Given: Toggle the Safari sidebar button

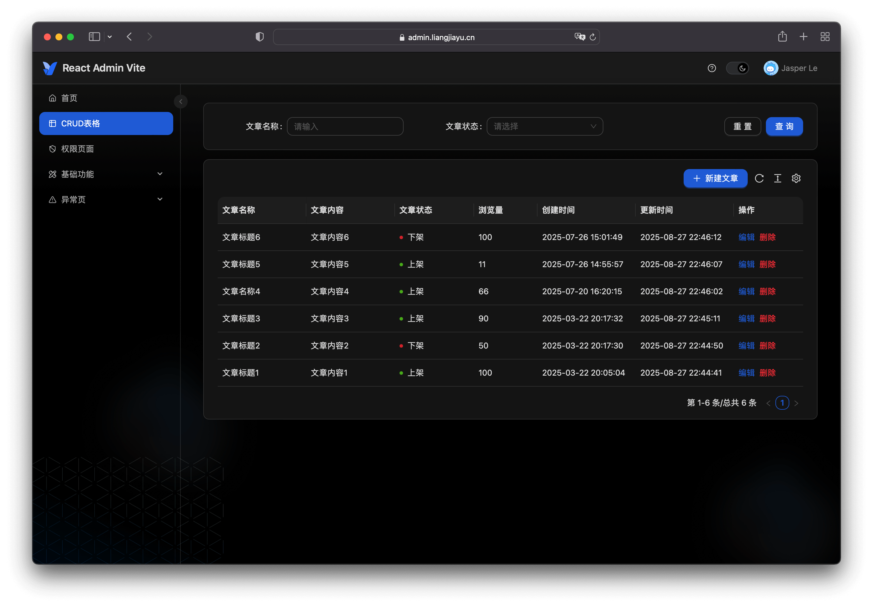Looking at the screenshot, I should (94, 36).
